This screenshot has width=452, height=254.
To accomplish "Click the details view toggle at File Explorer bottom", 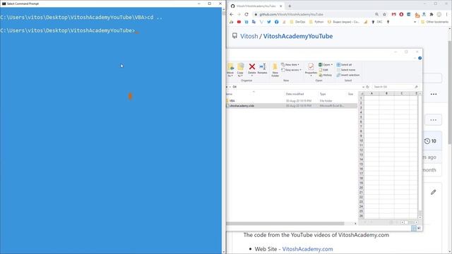I will (414, 228).
